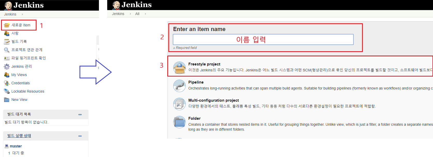Click the Required field hint text
The image size is (433, 157).
click(185, 48)
